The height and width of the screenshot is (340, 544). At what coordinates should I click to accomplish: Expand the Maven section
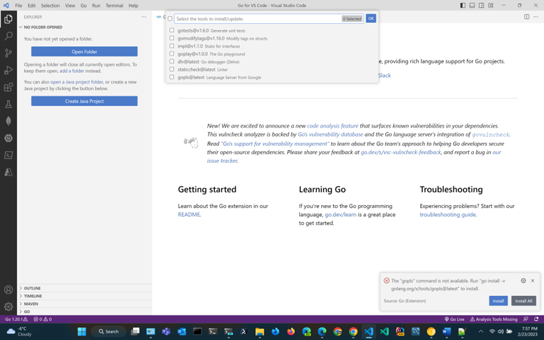point(84,303)
